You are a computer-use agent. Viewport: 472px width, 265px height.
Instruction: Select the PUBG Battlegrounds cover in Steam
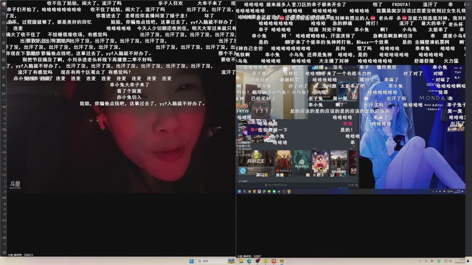coord(339,162)
